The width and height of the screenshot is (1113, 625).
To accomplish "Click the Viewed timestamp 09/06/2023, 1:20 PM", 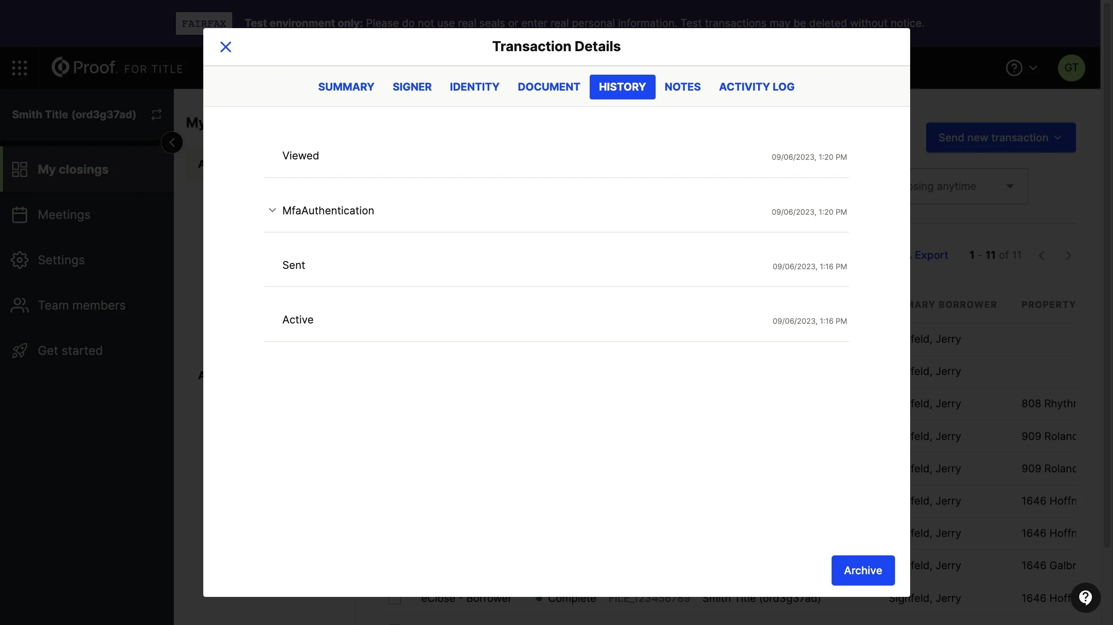I will click(x=809, y=157).
